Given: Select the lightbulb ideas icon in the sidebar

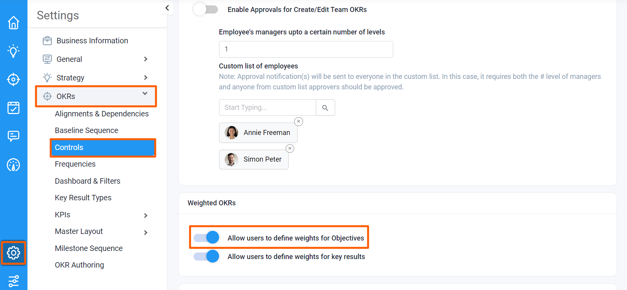Looking at the screenshot, I should click(x=14, y=51).
